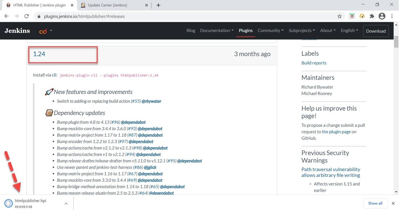Open the @jglick profile link
The image size is (400, 210).
(150, 167)
